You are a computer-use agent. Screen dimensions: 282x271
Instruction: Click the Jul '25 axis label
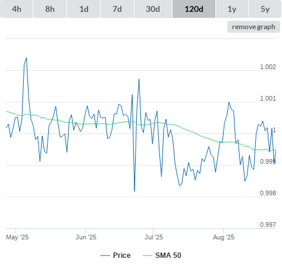click(x=153, y=237)
